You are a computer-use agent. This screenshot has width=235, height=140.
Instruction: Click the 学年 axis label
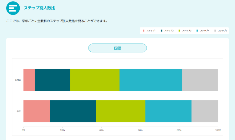tap(18, 111)
